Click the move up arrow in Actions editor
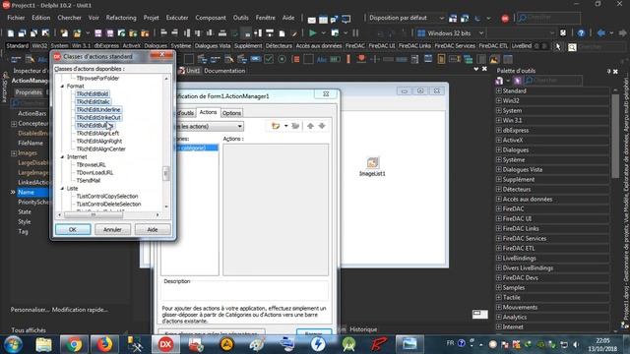 (310, 126)
